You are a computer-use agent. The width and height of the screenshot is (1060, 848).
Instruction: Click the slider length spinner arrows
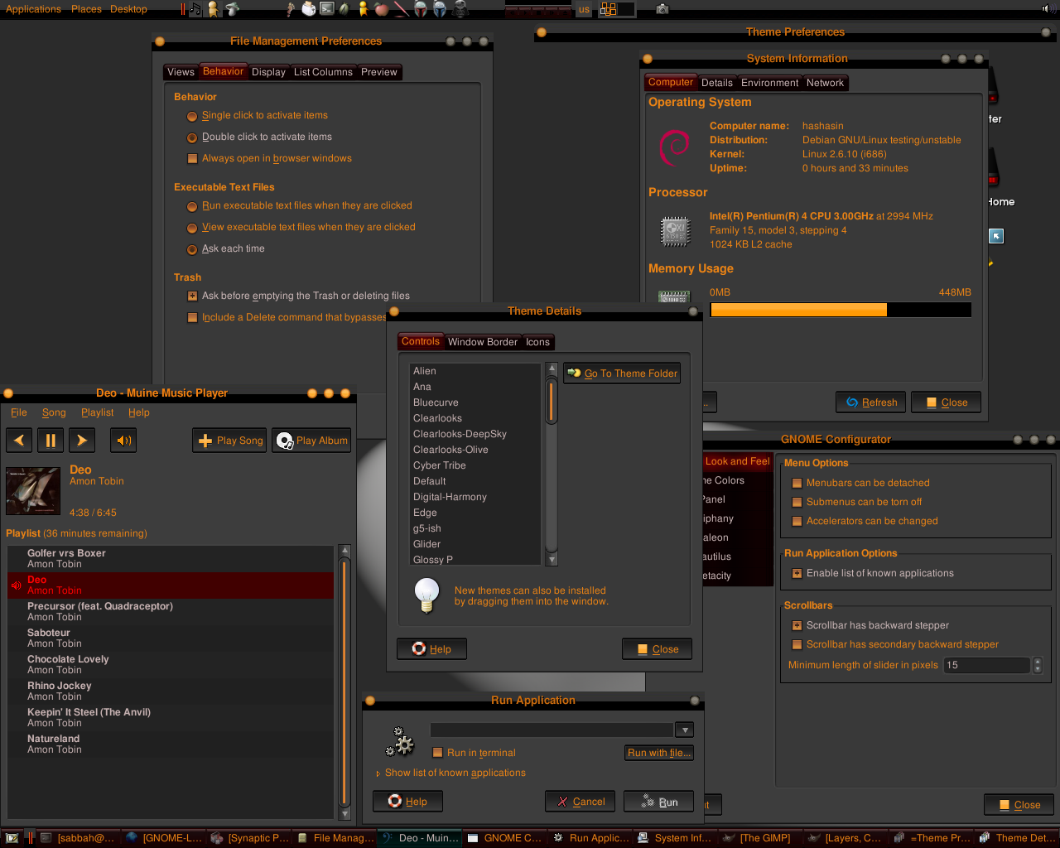click(1037, 666)
